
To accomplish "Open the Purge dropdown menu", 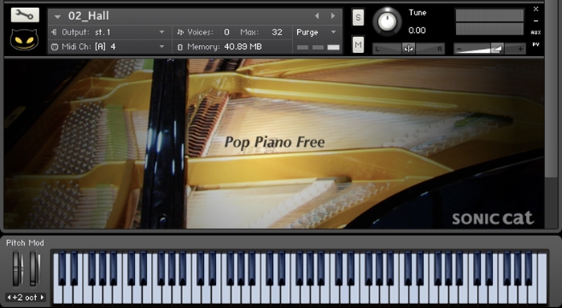I will click(x=333, y=32).
